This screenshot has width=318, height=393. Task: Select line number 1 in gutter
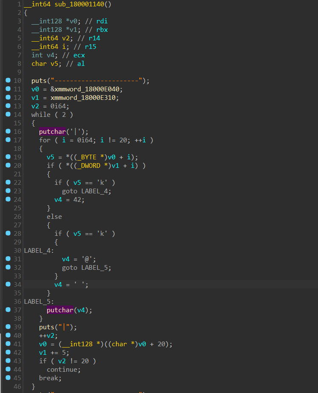pos(19,4)
